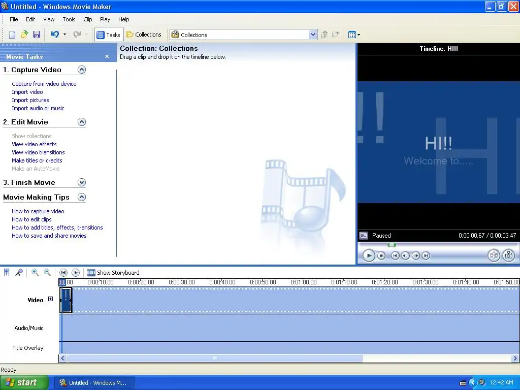Click the Narrate Timeline microphone icon

click(19, 273)
